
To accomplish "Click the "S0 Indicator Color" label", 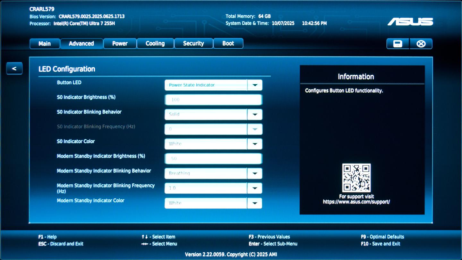I will [x=76, y=141].
